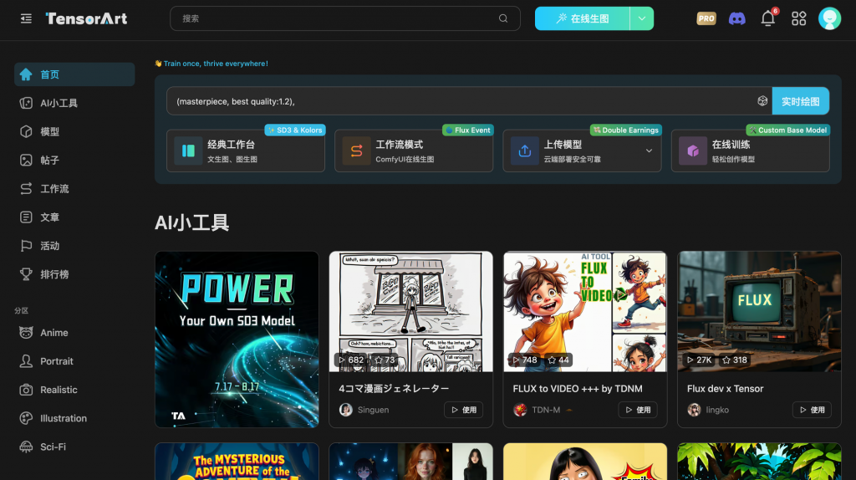The width and height of the screenshot is (856, 480).
Task: Click the 73 star count on manga card
Action: point(385,360)
